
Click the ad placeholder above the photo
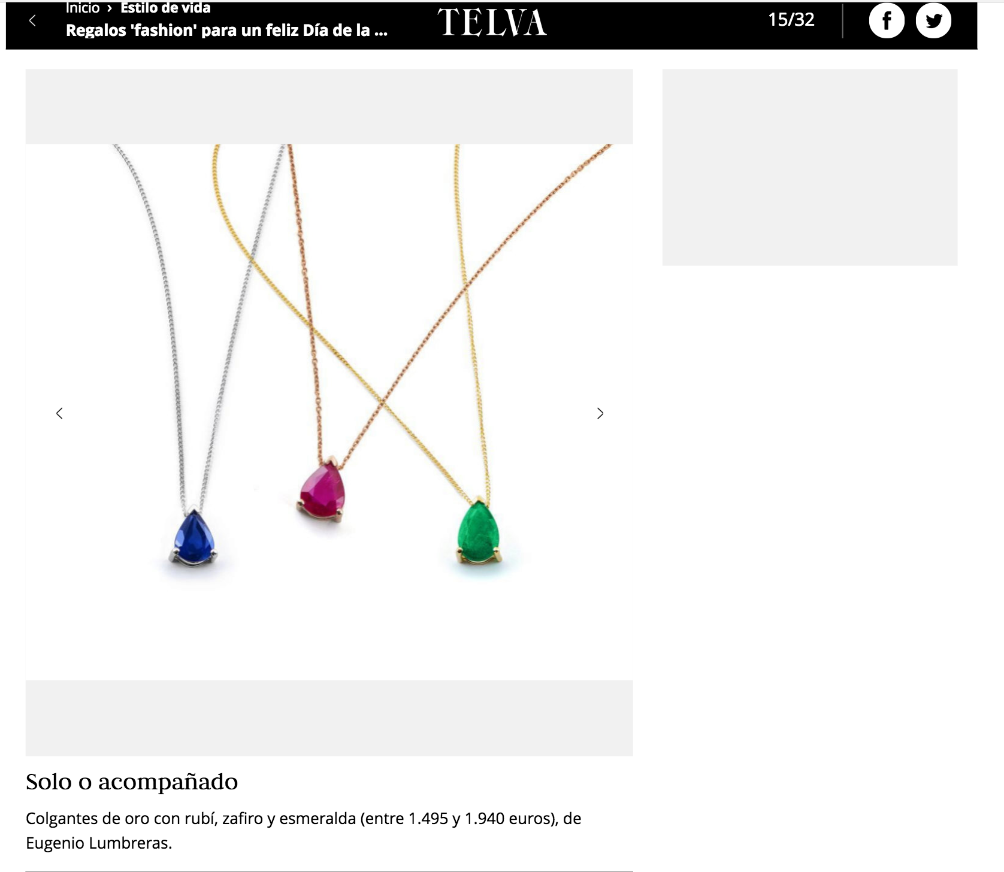pyautogui.click(x=329, y=107)
